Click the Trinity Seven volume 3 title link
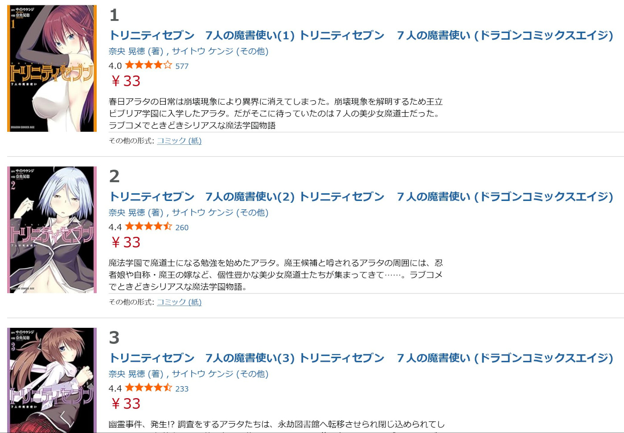 (x=361, y=358)
